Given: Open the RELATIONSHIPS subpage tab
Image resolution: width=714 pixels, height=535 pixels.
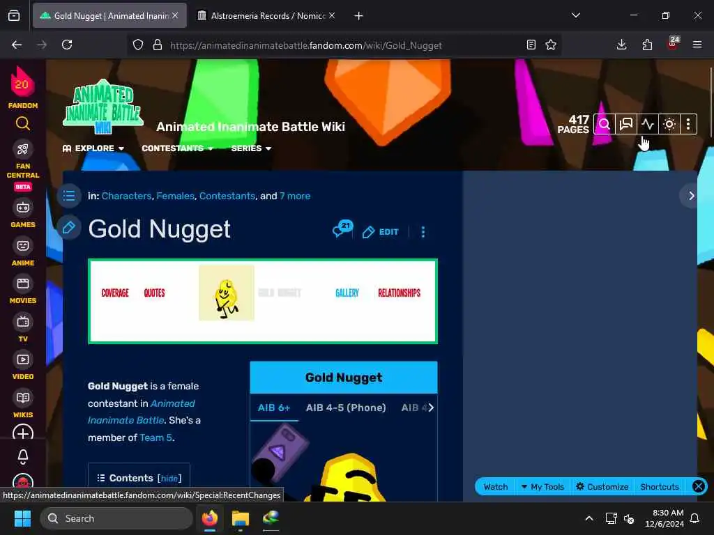Looking at the screenshot, I should pyautogui.click(x=399, y=293).
